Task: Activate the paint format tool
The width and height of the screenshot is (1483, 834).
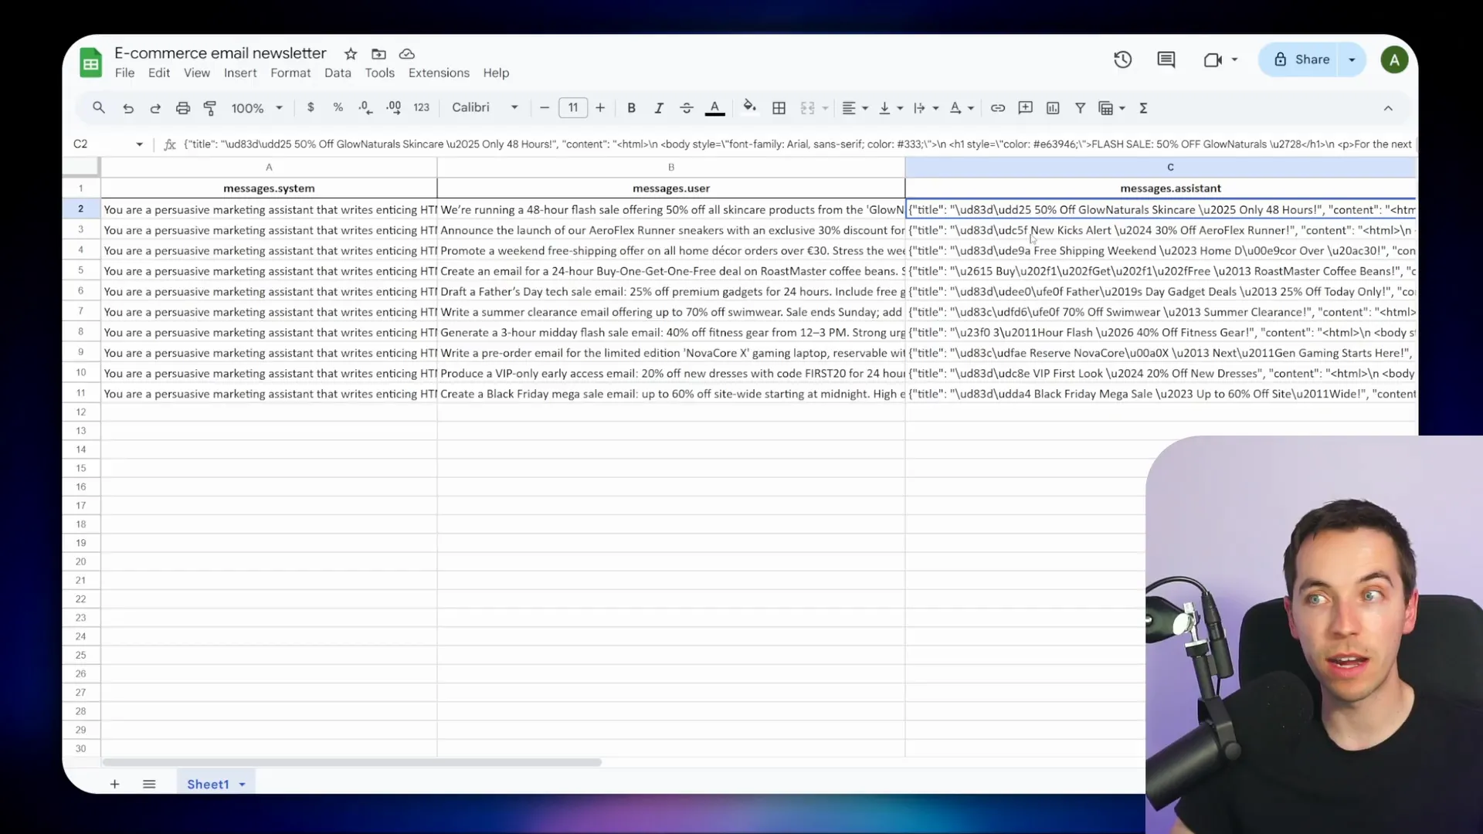Action: point(210,108)
